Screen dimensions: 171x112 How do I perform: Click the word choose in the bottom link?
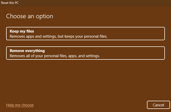(x=28, y=105)
